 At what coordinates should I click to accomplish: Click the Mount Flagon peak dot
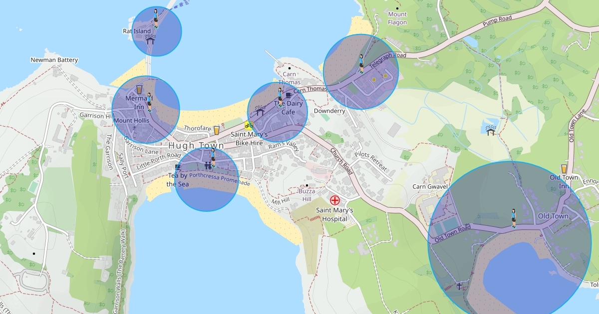click(x=397, y=8)
